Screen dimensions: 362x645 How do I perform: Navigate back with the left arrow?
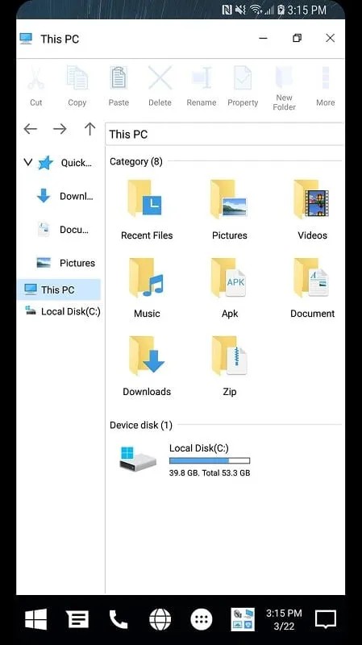(31, 129)
